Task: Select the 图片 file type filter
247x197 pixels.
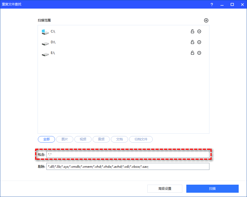Action: click(x=64, y=139)
